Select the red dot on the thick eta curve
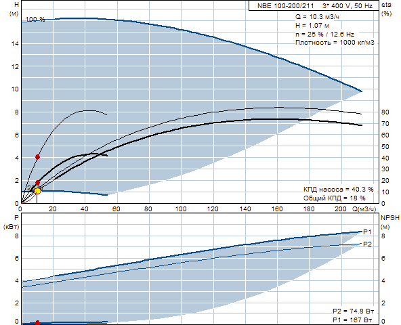 click(x=38, y=183)
